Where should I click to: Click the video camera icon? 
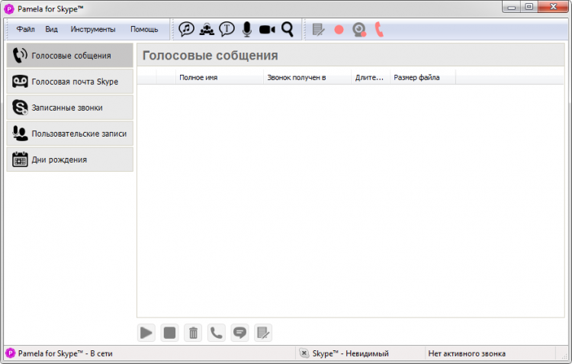[267, 30]
